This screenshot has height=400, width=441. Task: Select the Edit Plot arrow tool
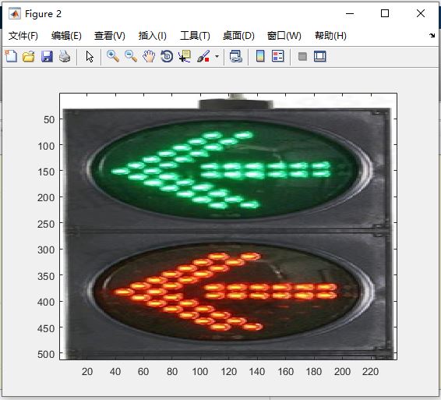click(x=90, y=57)
